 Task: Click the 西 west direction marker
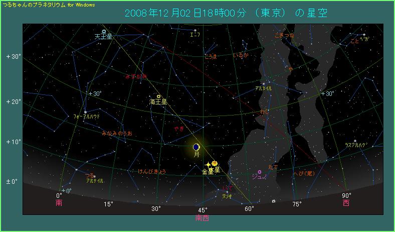click(x=346, y=203)
